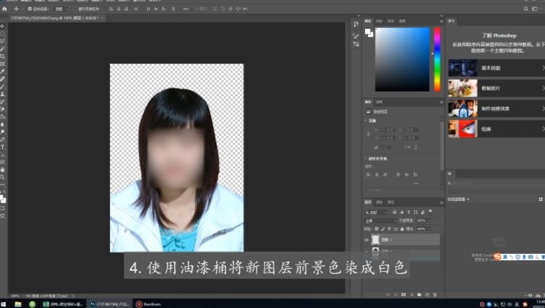Toggle the auto-select checkbox in options bar
545x308 pixels.
click(30, 9)
